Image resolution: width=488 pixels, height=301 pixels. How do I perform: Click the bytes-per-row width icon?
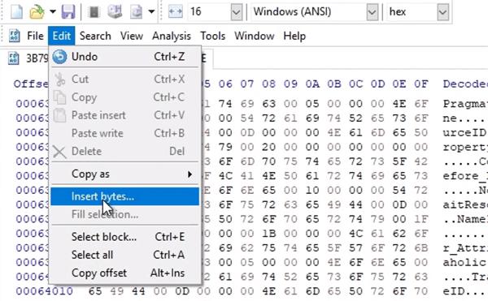(175, 12)
